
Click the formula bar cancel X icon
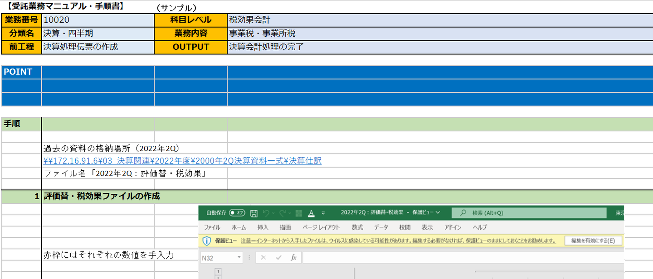(263, 257)
